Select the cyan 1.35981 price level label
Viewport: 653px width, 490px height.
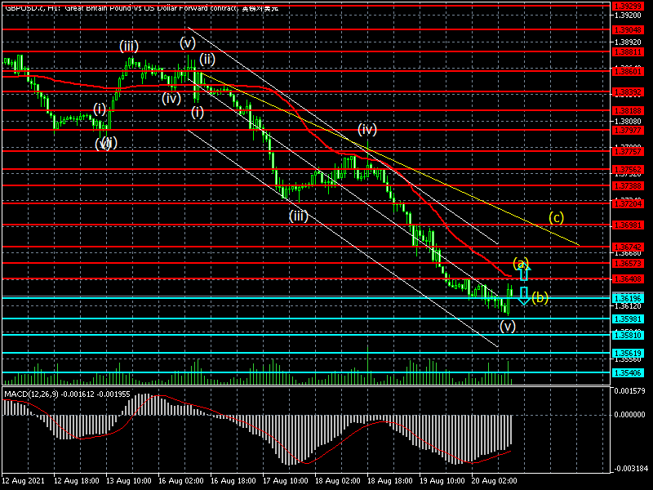pyautogui.click(x=628, y=319)
